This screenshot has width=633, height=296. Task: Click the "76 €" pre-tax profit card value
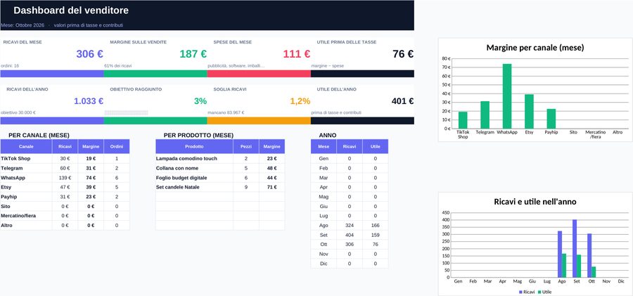pos(403,54)
